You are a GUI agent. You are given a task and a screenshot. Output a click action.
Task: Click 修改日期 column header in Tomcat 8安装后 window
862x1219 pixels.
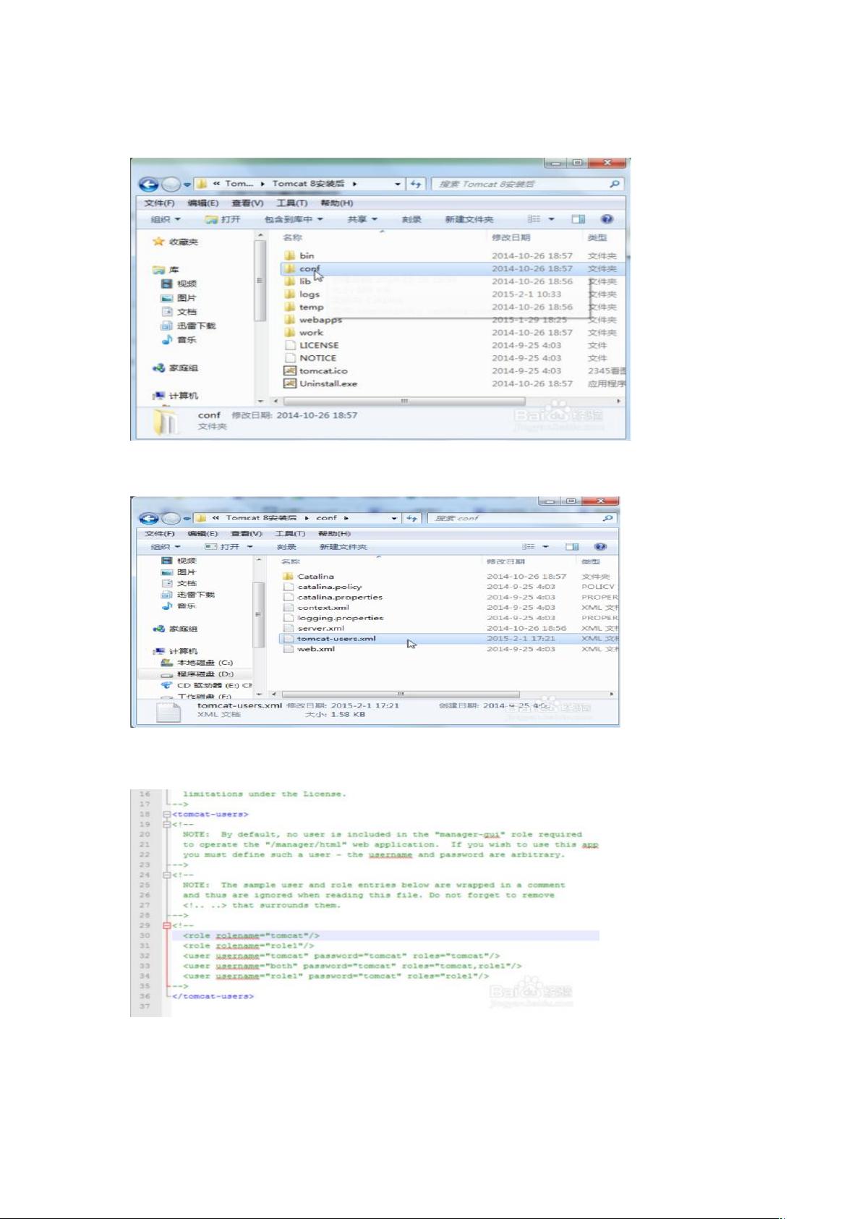click(x=511, y=237)
